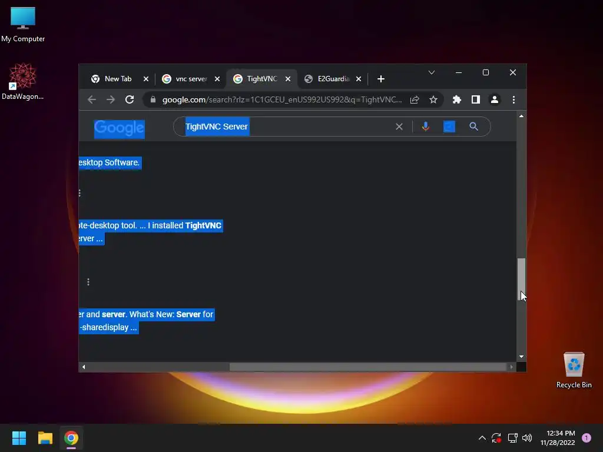Open File Explorer from the taskbar

(x=45, y=438)
